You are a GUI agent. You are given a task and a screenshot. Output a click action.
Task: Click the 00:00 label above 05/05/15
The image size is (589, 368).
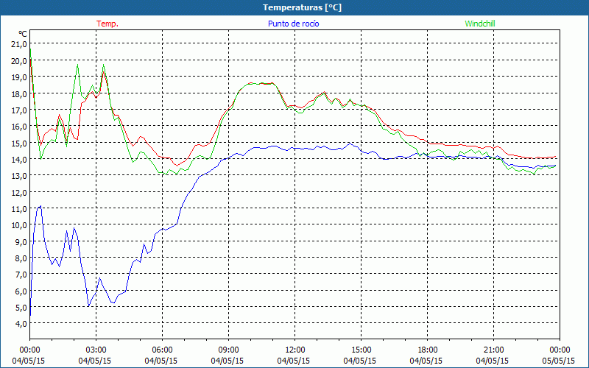560,350
